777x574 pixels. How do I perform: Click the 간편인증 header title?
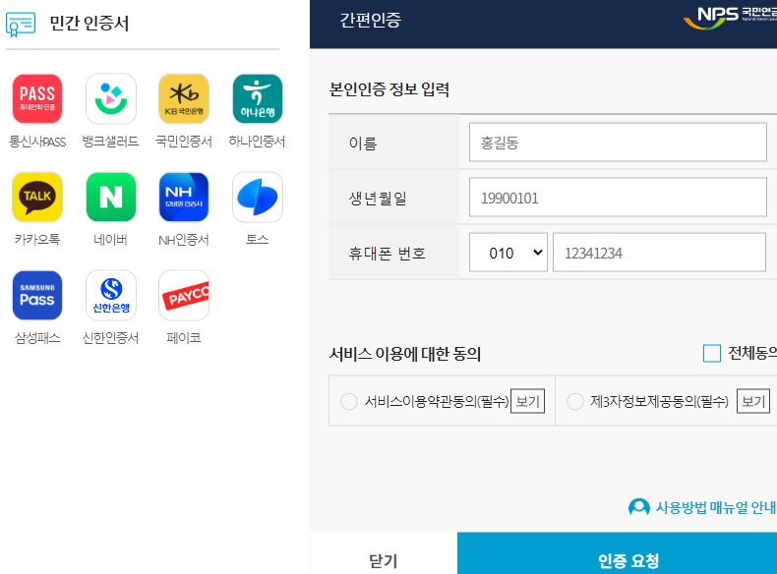click(370, 21)
